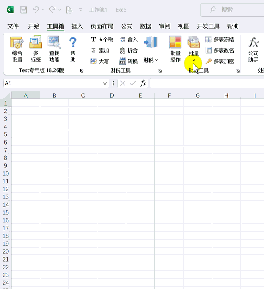Image resolution: width=264 pixels, height=289 pixels.
Task: Open the 财税工具 group dialog launcher
Action: tap(160, 71)
